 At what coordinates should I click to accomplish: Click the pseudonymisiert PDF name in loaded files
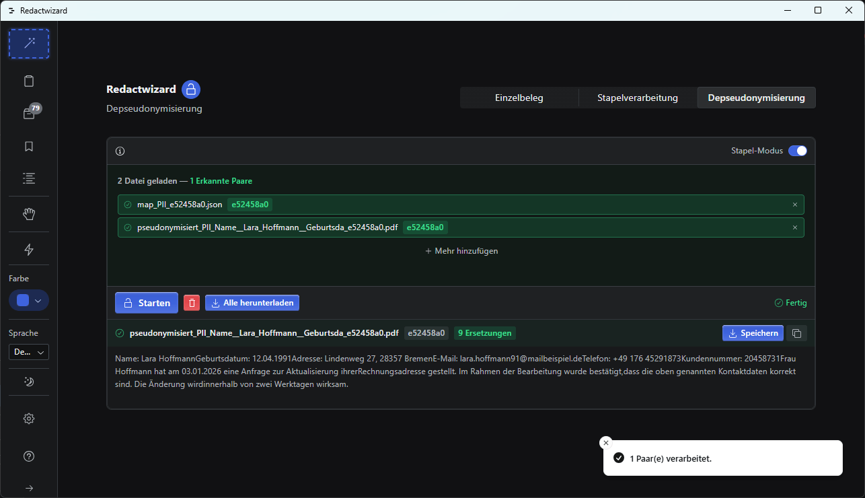pyautogui.click(x=268, y=227)
